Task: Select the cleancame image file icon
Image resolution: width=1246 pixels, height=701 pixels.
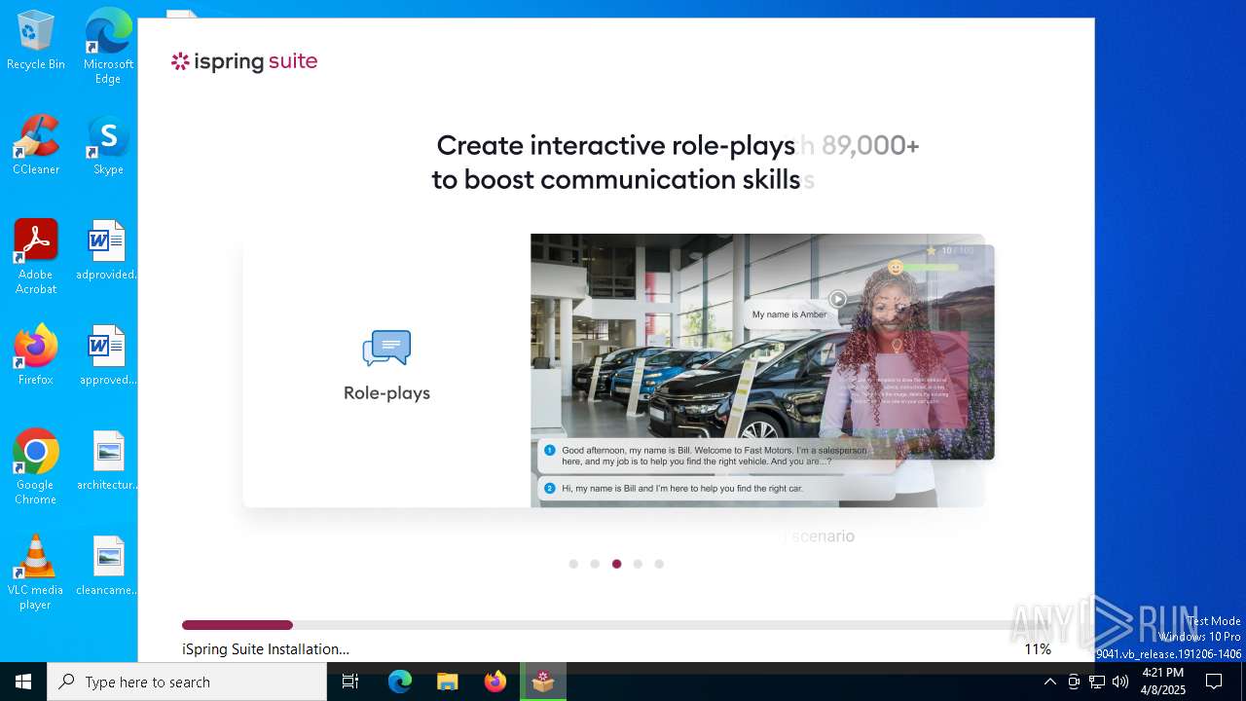Action: (x=107, y=566)
